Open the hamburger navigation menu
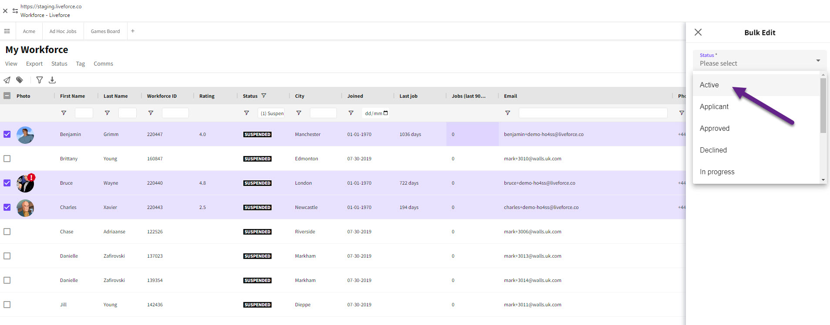This screenshot has width=830, height=325. tap(7, 31)
